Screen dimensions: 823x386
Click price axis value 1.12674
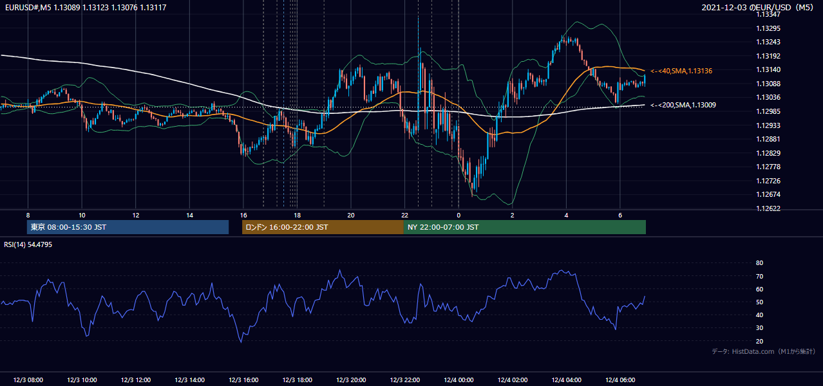[769, 194]
